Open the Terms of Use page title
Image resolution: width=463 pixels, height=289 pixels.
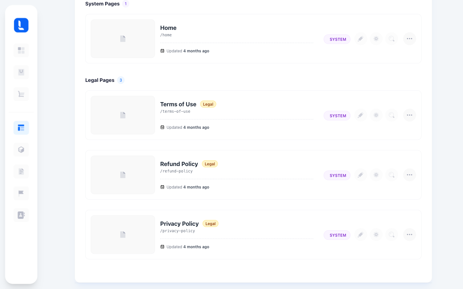pos(178,104)
